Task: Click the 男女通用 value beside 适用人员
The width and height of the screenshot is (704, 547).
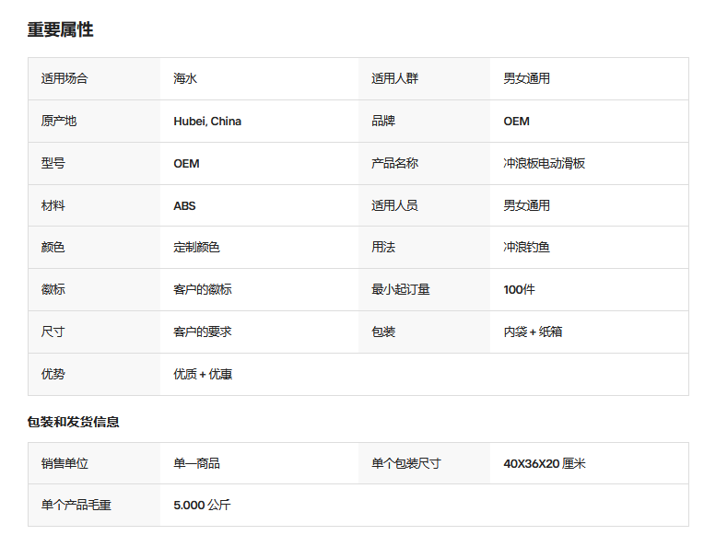Action: (527, 205)
